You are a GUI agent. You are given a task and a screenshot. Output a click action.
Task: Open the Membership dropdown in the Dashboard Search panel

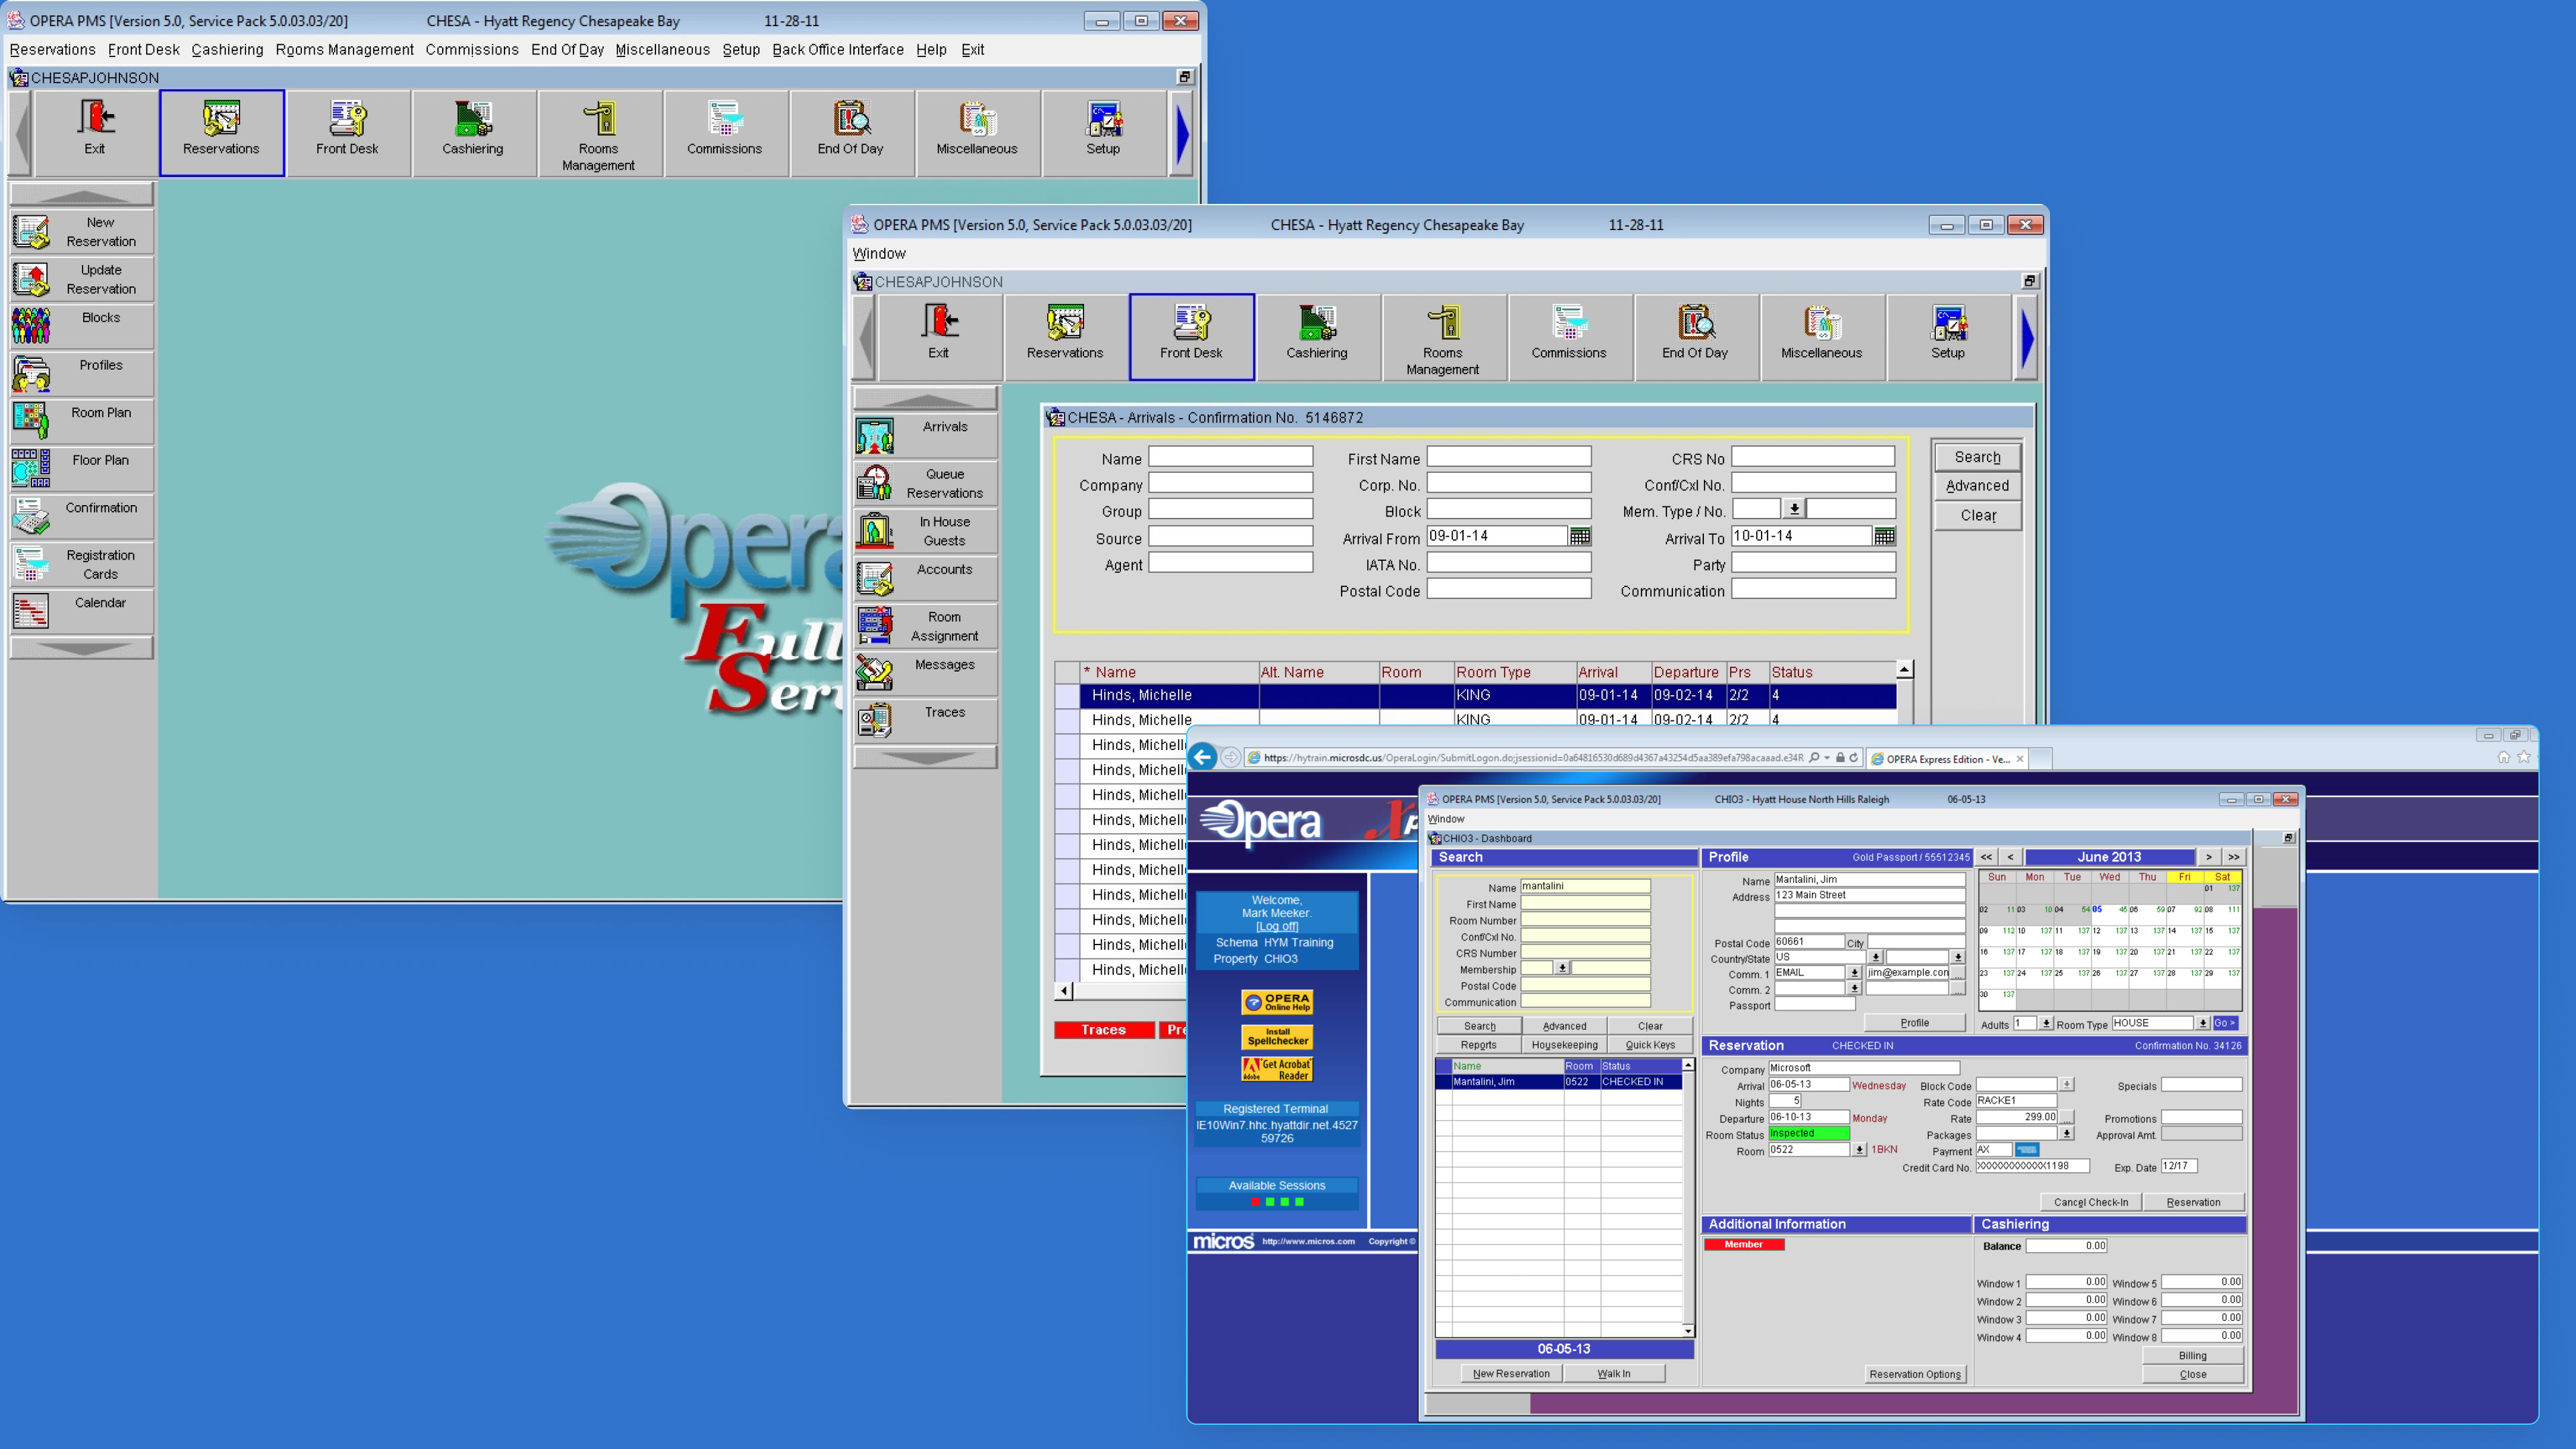[1562, 968]
